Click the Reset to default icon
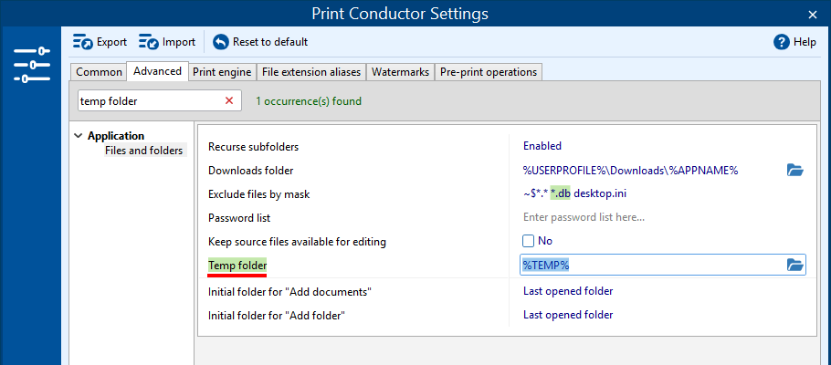This screenshot has width=831, height=365. (x=221, y=42)
